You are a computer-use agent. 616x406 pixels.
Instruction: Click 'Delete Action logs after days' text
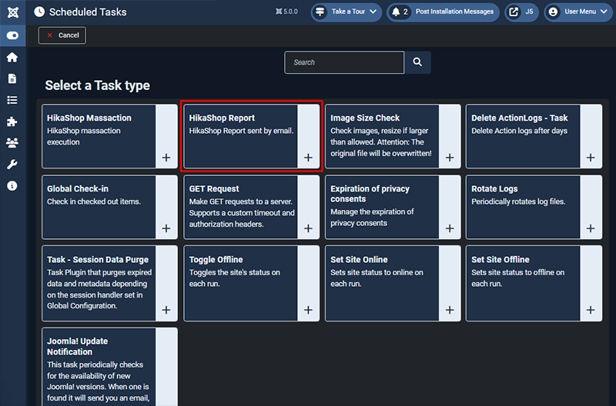tap(519, 131)
